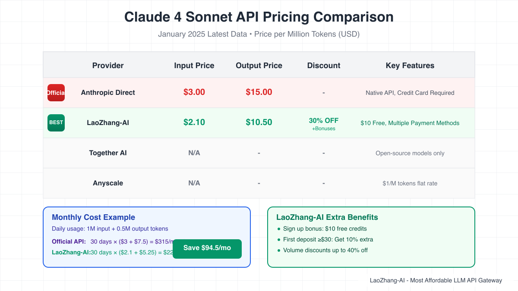Click the Monthly Cost Example heading
518x291 pixels.
point(93,217)
